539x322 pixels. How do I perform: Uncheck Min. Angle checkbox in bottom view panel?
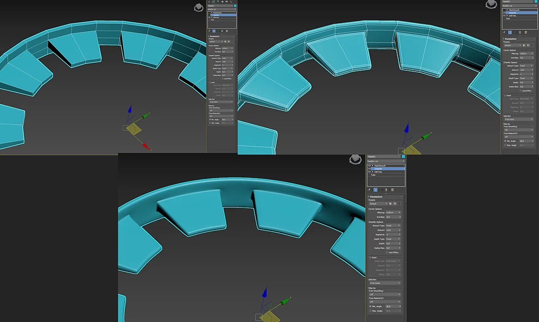pyautogui.click(x=370, y=306)
